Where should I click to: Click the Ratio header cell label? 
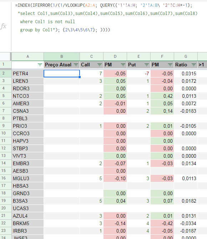(x=181, y=65)
